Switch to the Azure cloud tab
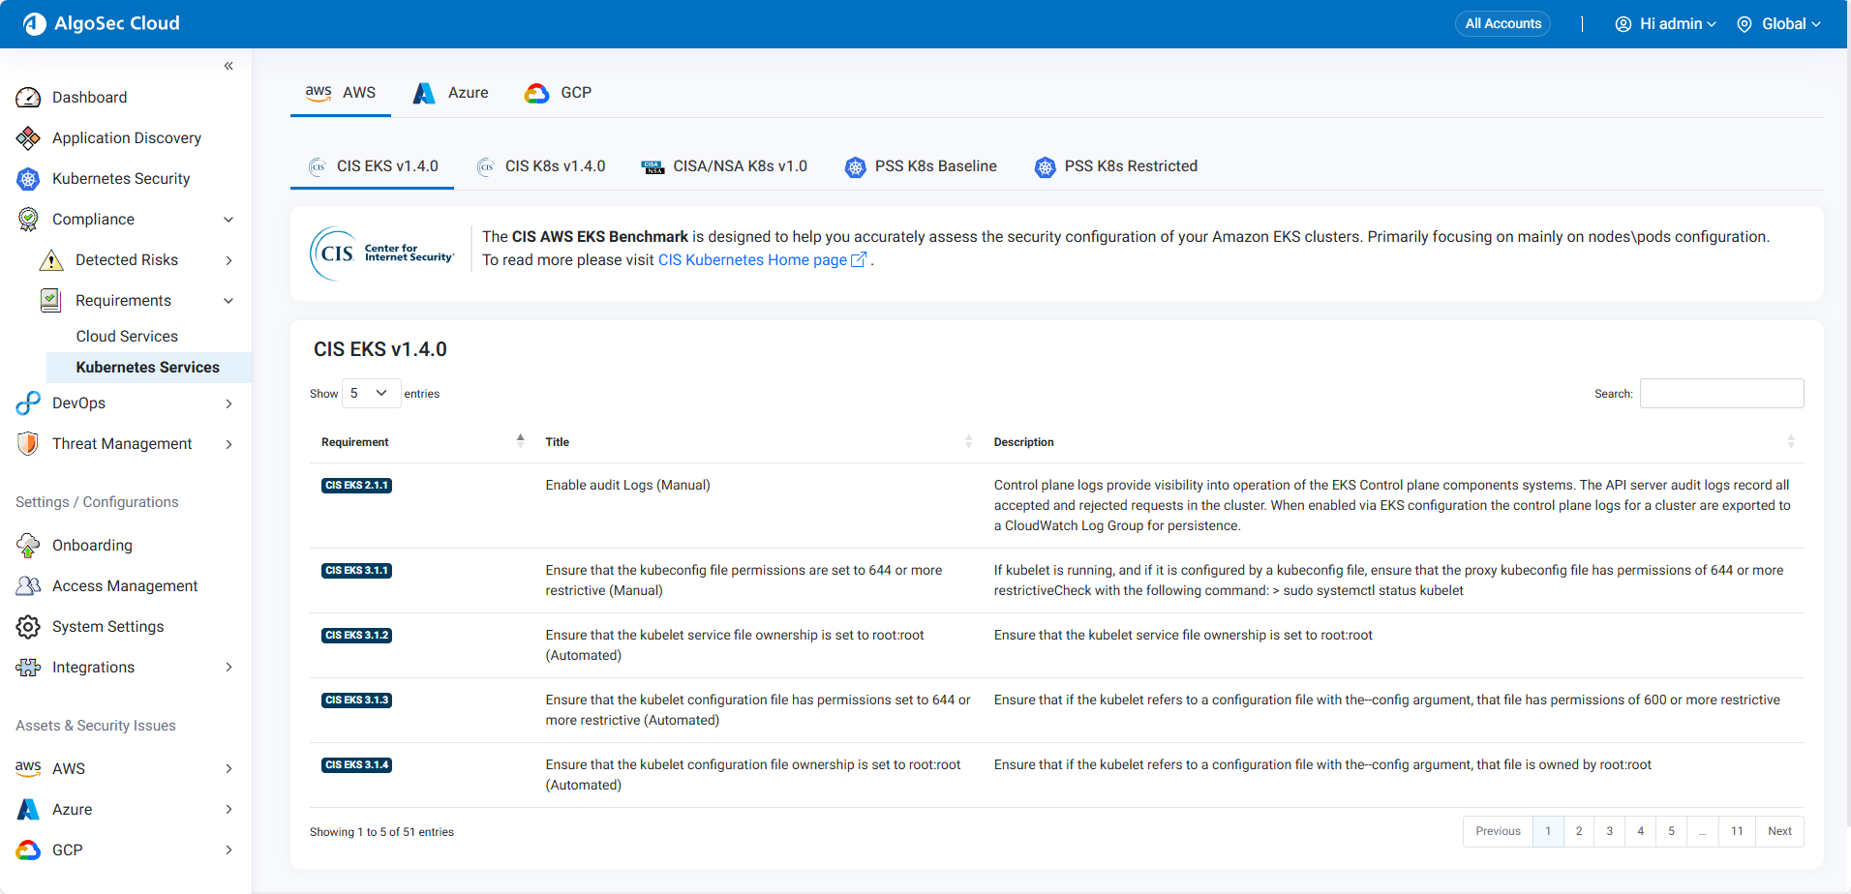 (x=451, y=93)
